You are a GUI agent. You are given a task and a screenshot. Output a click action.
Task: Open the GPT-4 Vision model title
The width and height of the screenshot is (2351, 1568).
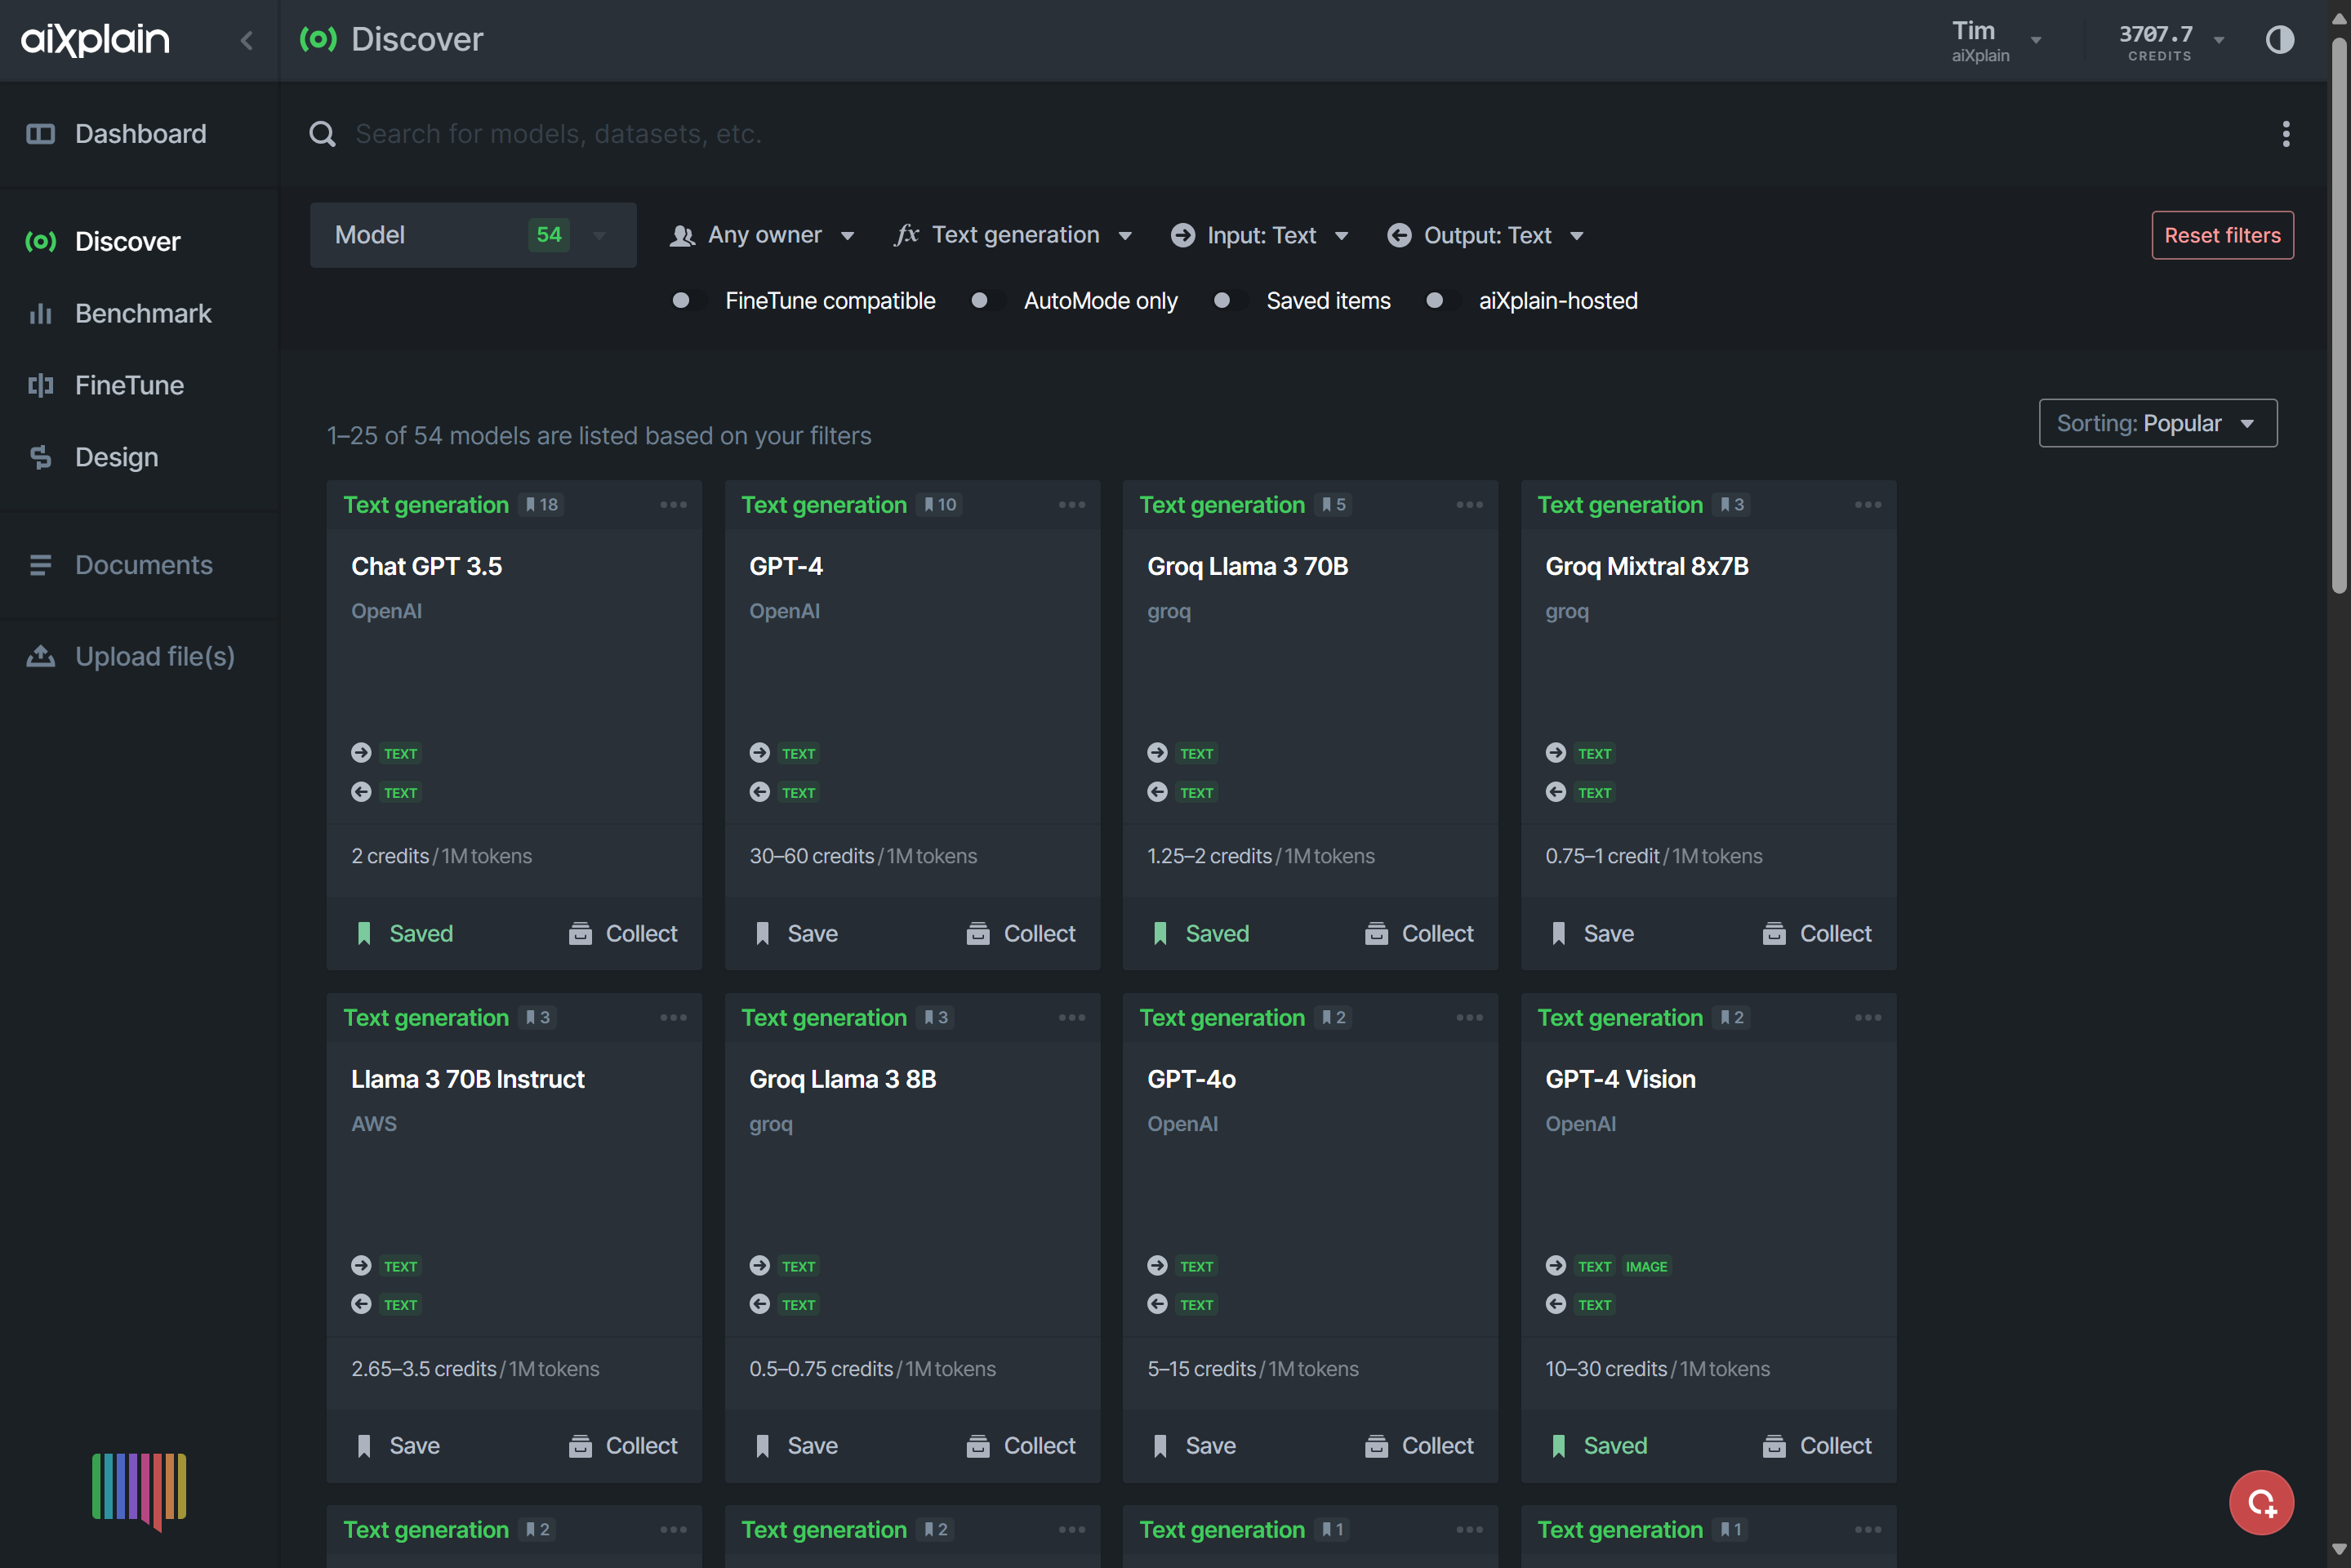(x=1620, y=1080)
